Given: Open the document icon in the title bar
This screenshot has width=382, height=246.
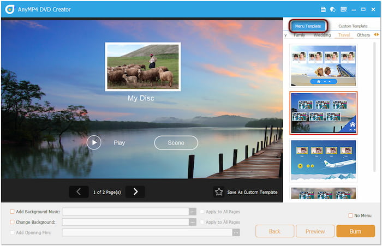Looking at the screenshot, I should pos(324,9).
